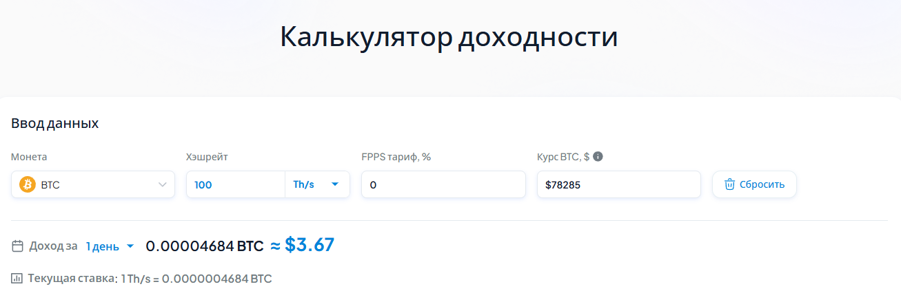901x302 pixels.
Task: Click the Сбросить reset button
Action: point(754,184)
